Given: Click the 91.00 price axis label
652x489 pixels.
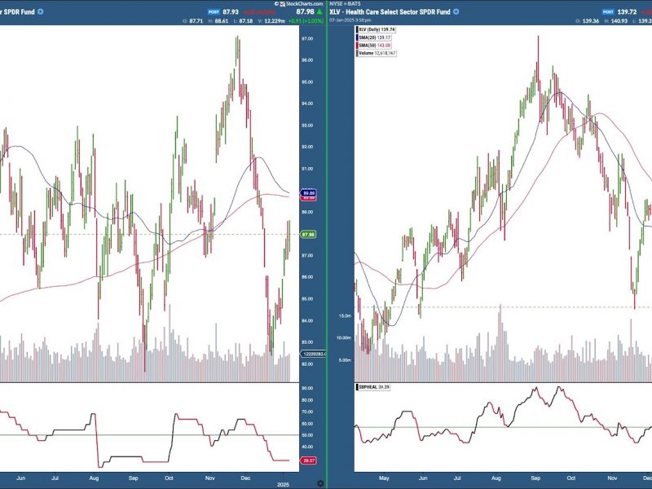Looking at the screenshot, I should click(x=307, y=169).
